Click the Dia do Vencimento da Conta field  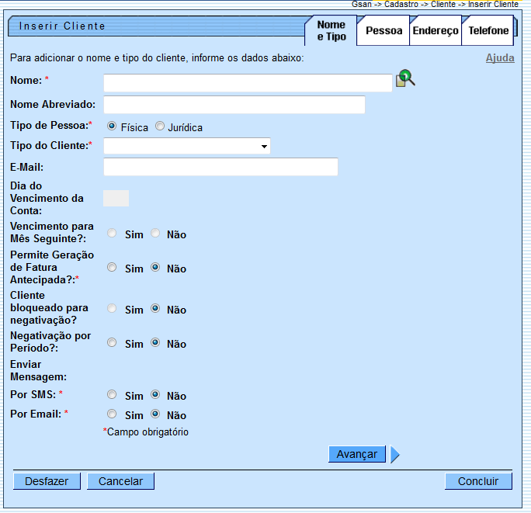(x=116, y=199)
